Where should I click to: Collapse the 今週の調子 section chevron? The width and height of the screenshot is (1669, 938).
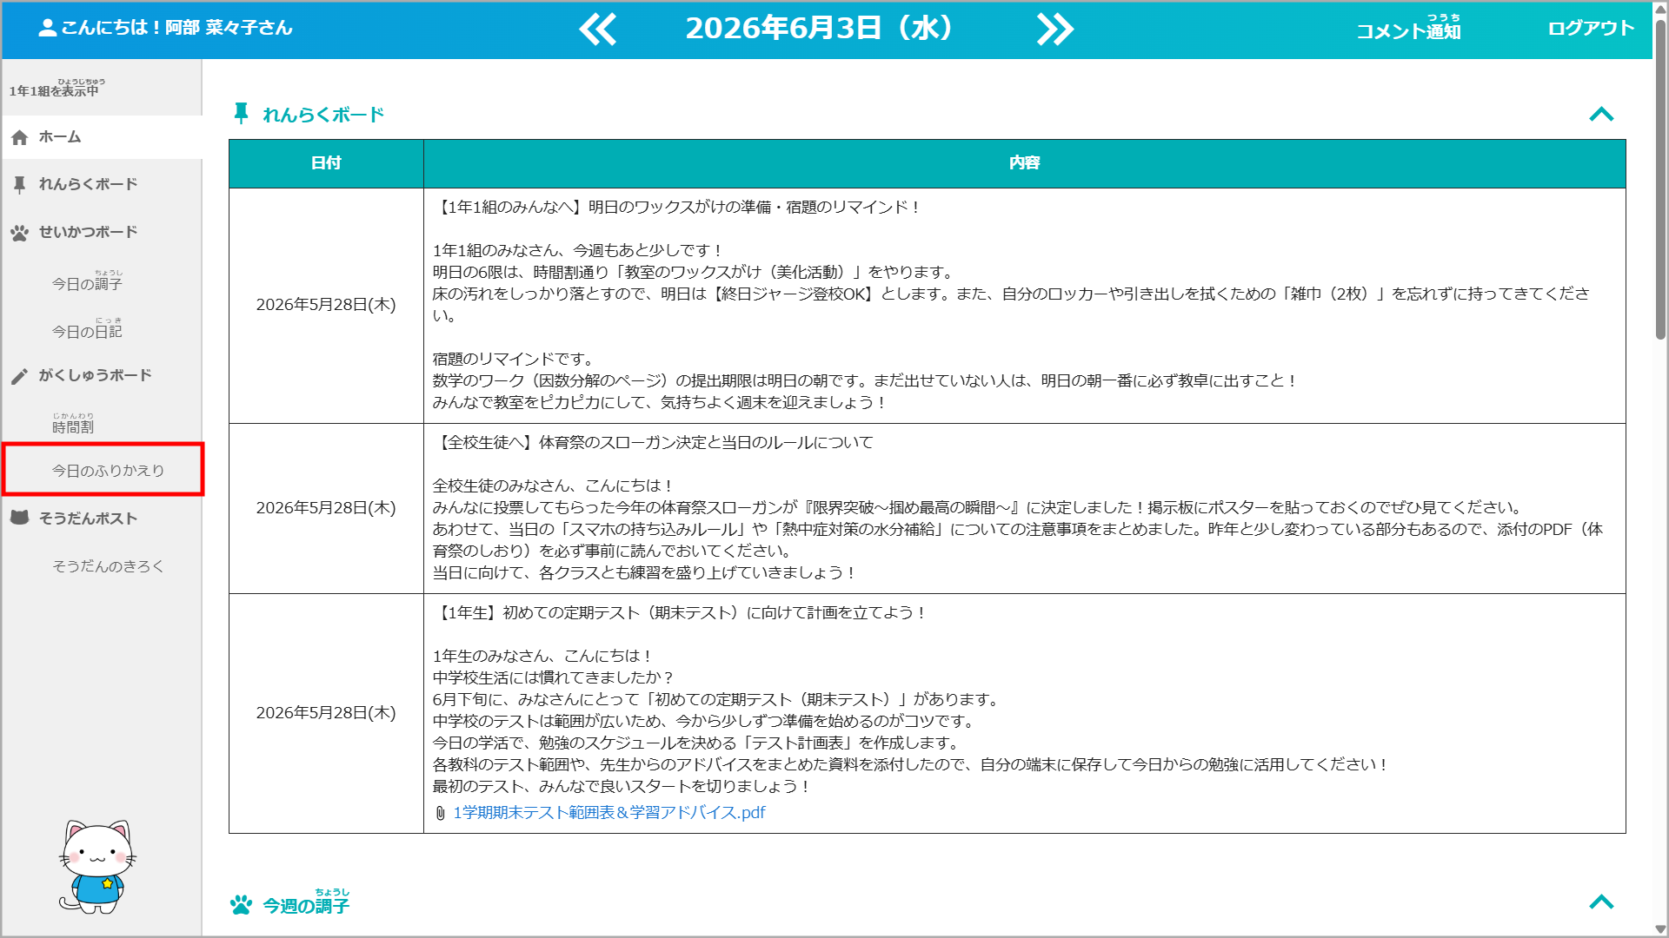(x=1601, y=902)
